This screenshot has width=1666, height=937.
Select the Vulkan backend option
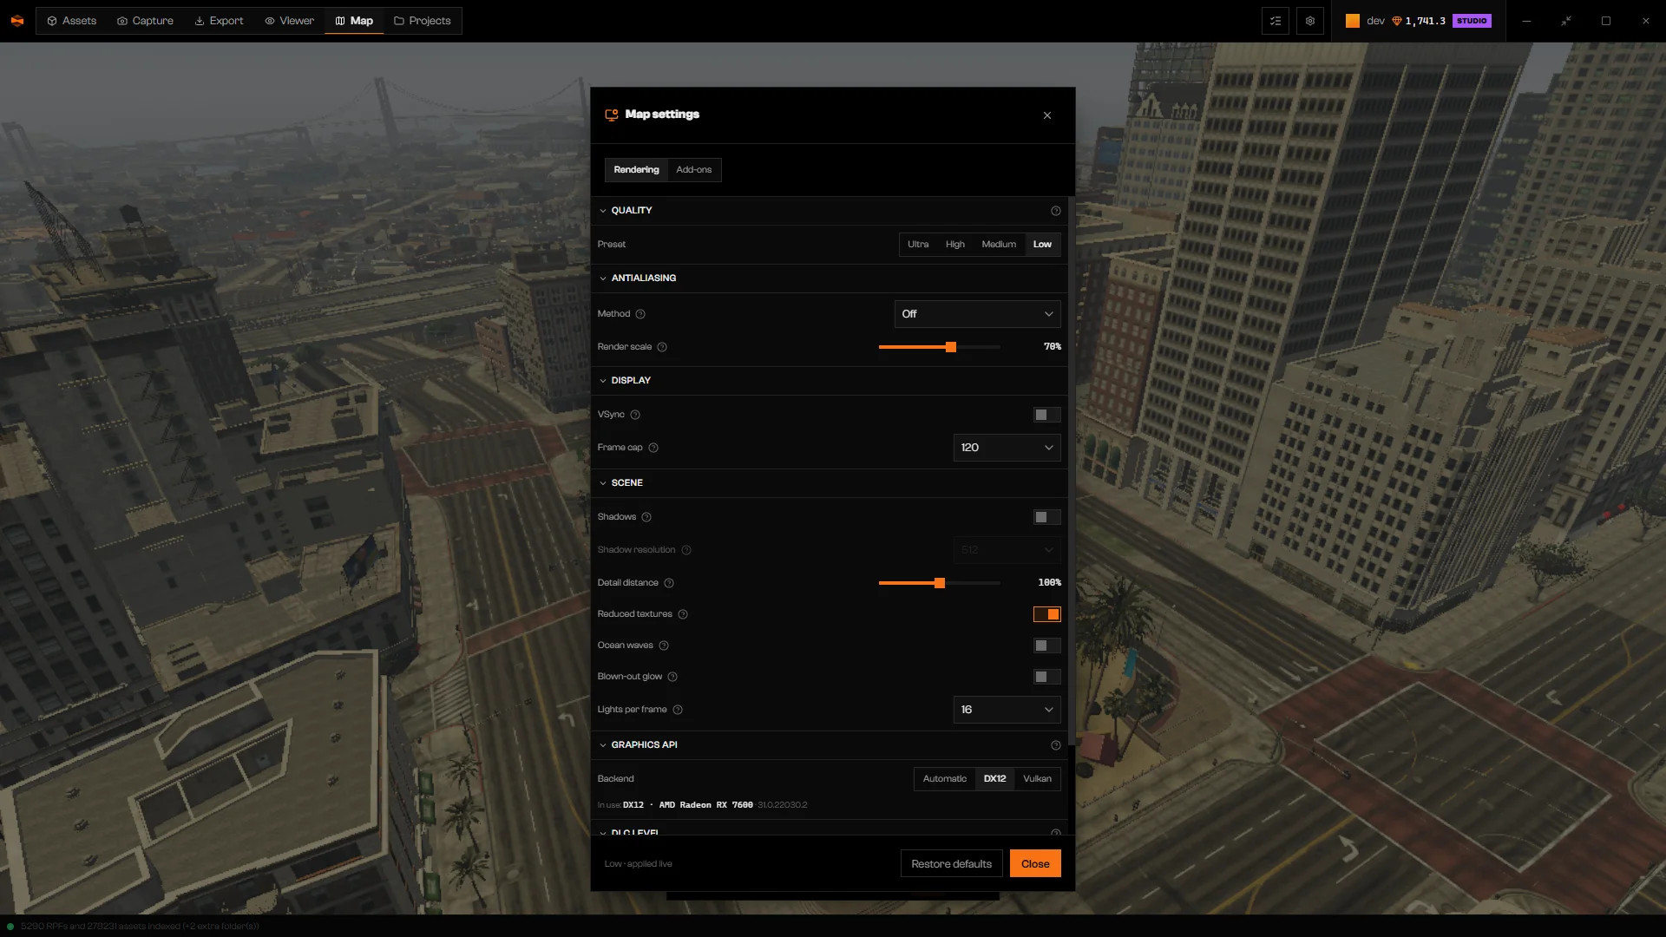point(1037,779)
